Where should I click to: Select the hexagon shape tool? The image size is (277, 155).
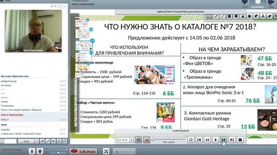pos(249,16)
